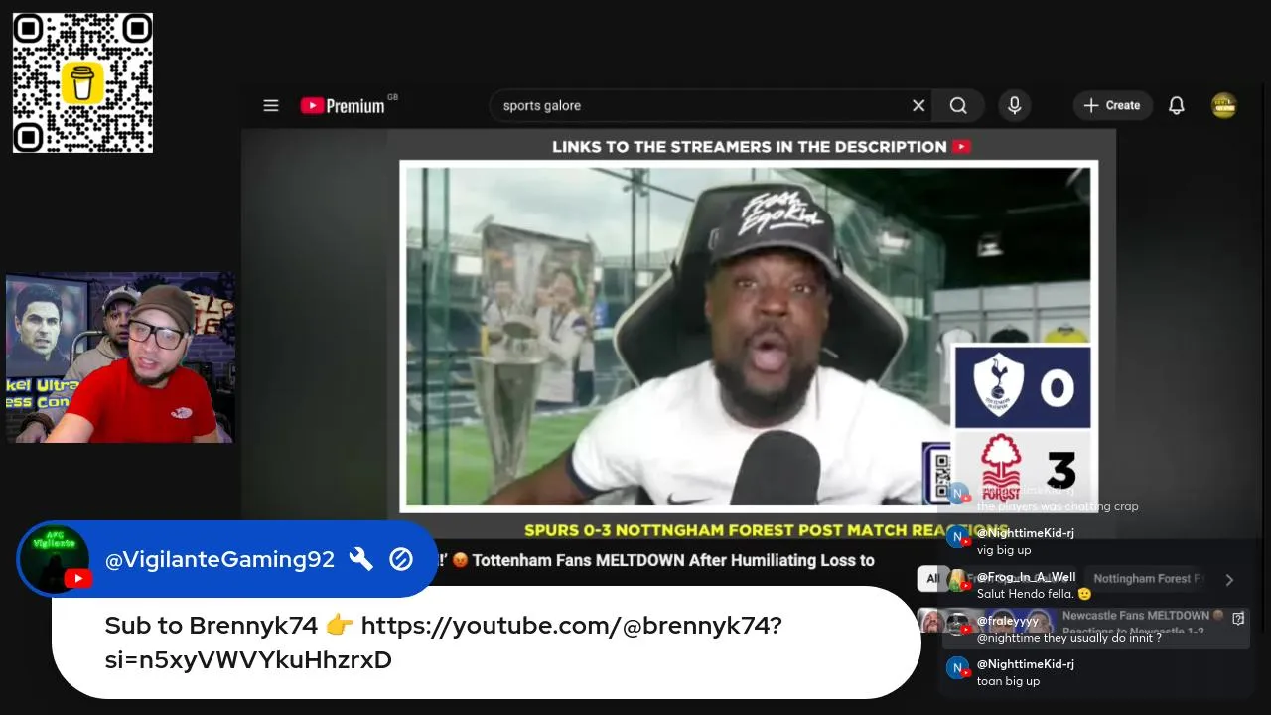Click the NighttimeKid-rj avatar beside 'toan big up'

pos(957,668)
